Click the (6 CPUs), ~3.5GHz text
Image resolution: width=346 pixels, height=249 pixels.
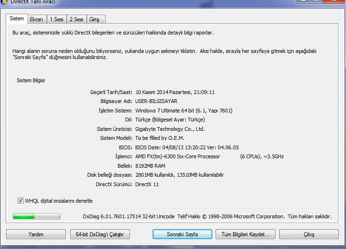(x=262, y=156)
